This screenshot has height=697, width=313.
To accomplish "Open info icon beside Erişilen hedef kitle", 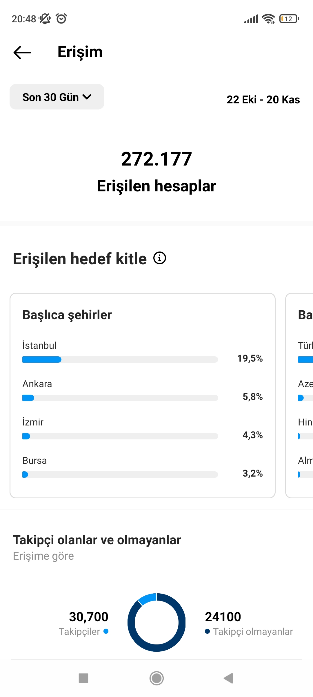I will [160, 258].
